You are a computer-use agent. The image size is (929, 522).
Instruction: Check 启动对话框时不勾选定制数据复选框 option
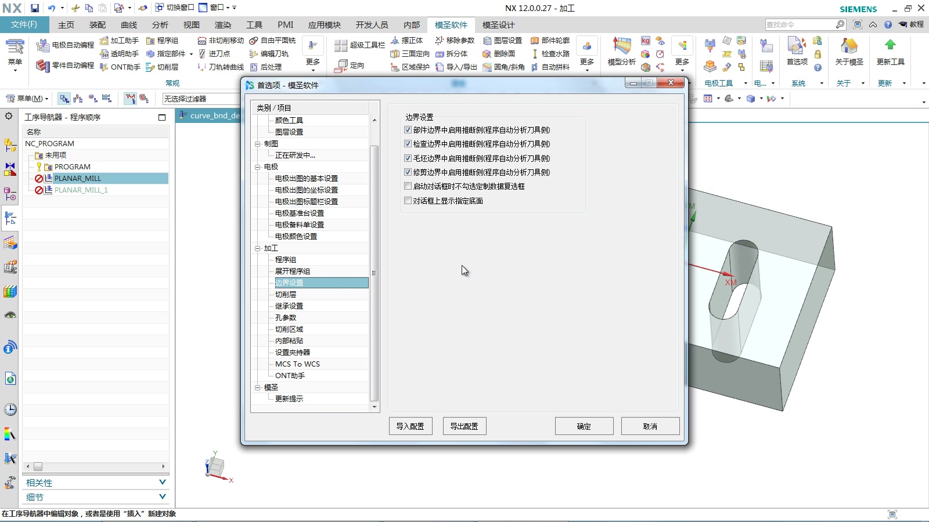coord(408,186)
